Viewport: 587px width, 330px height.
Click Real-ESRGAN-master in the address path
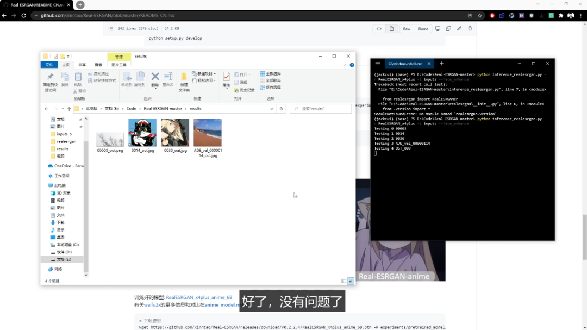pos(163,109)
